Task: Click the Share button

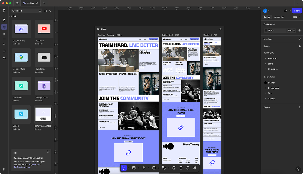Action: coord(297,11)
